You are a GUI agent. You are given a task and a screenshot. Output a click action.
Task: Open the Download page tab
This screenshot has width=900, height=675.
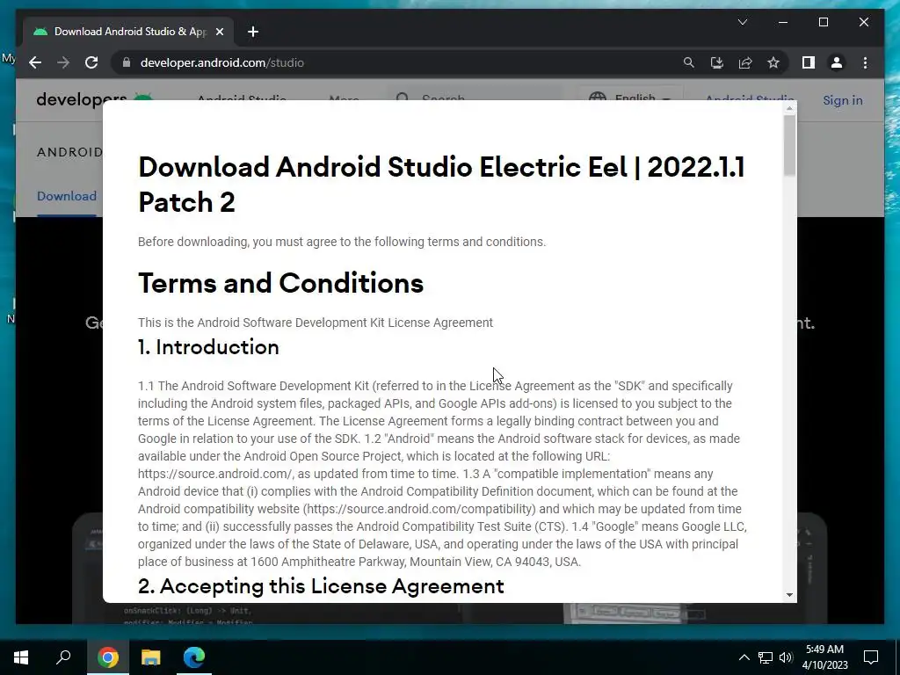67,196
